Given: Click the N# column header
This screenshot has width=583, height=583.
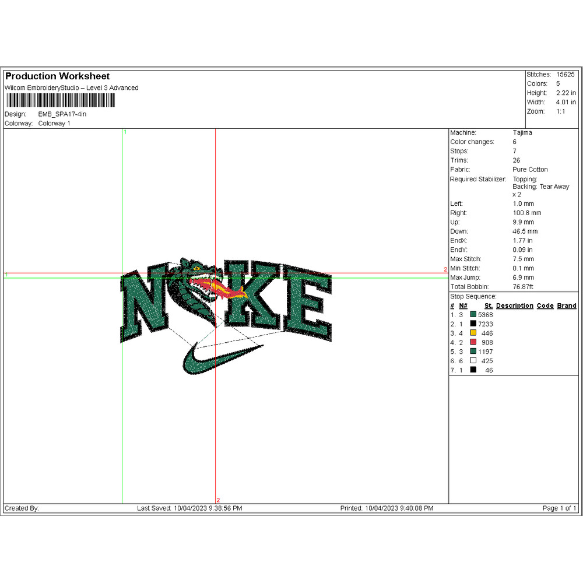Looking at the screenshot, I should coord(463,305).
